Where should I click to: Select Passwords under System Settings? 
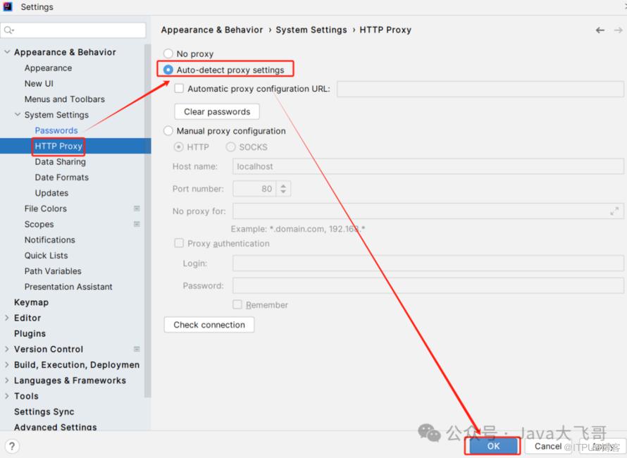[x=56, y=130]
